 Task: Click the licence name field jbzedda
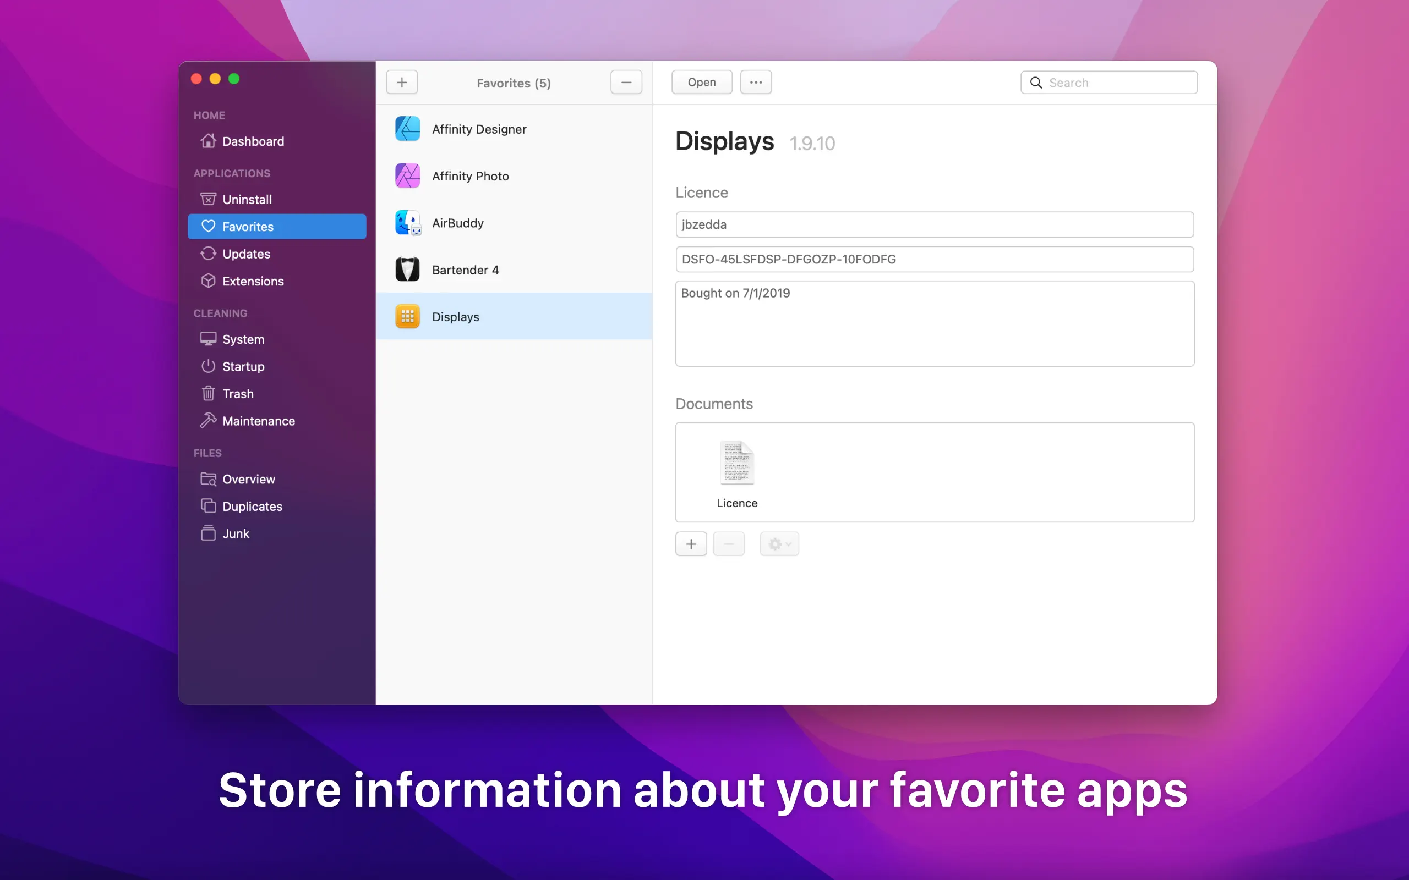[934, 224]
